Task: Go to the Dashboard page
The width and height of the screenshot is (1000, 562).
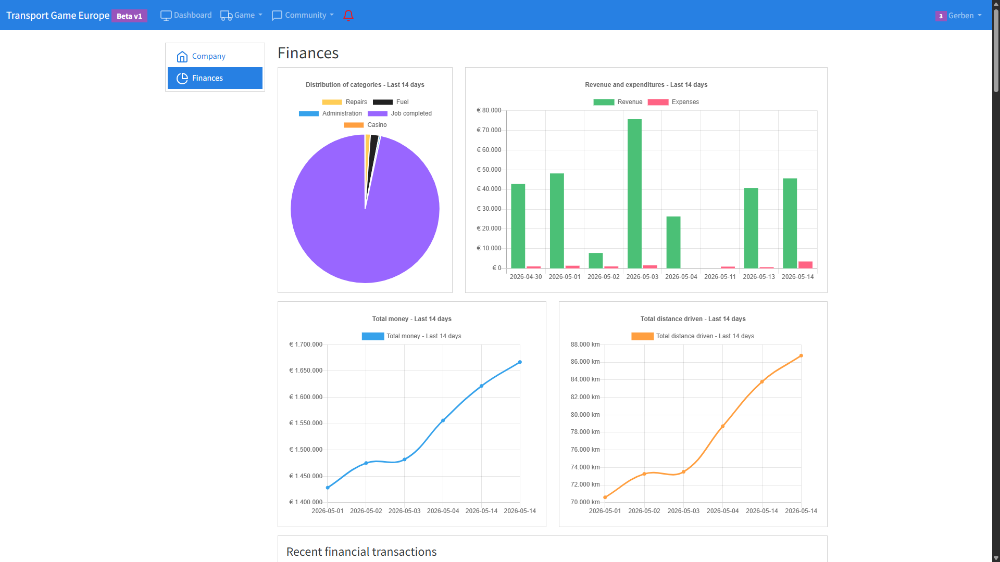Action: [186, 15]
